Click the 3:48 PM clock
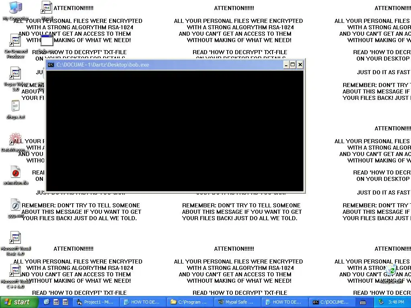 click(x=396, y=302)
